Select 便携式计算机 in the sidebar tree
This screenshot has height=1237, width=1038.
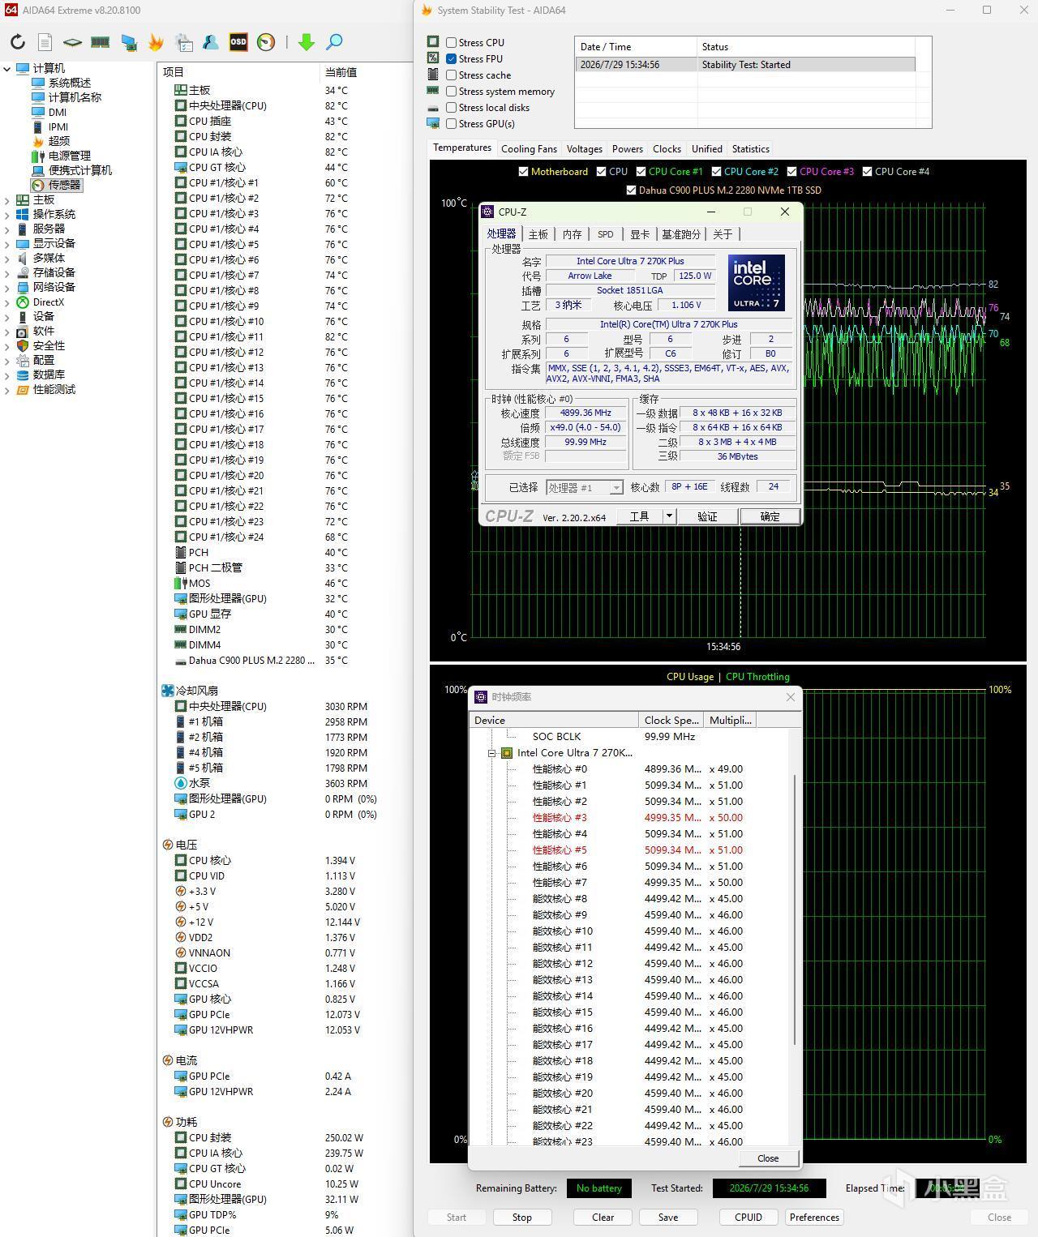tap(80, 170)
